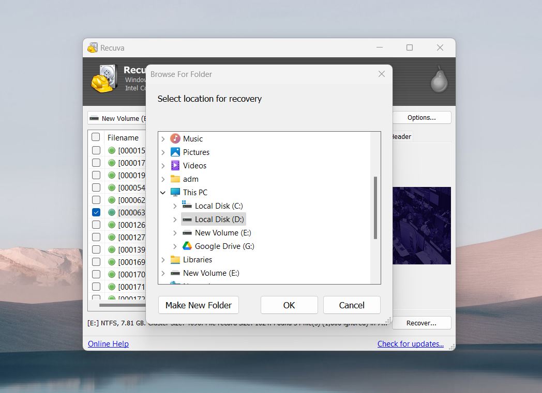Uncheck the box for file [000063

click(96, 213)
